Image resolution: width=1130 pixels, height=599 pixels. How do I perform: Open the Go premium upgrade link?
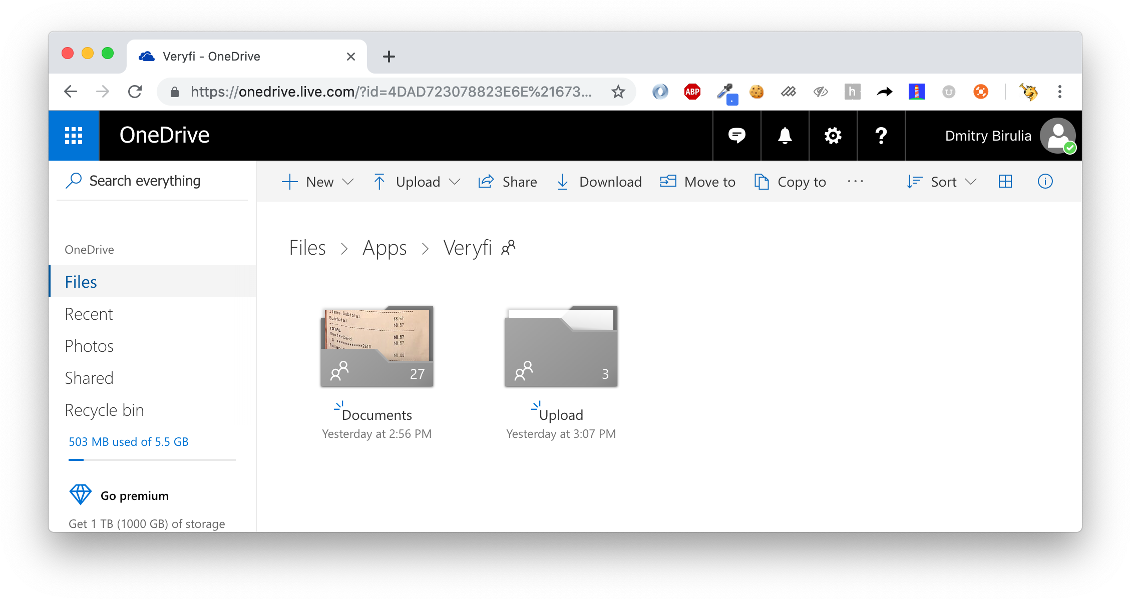point(134,495)
